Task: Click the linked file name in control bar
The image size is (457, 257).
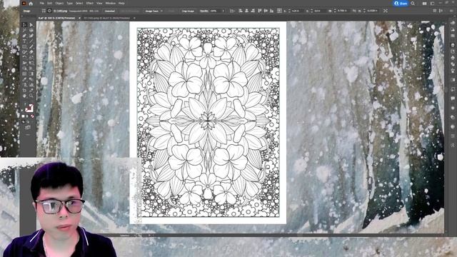Action: coord(60,11)
